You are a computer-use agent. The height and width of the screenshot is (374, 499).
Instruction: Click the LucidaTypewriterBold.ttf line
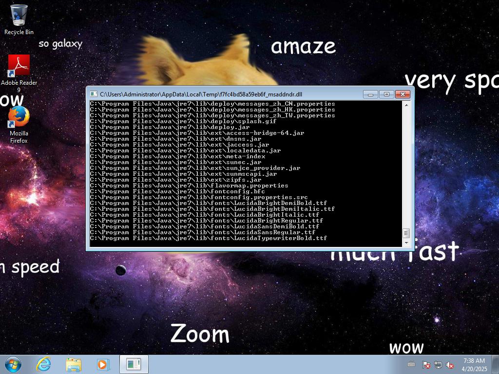[x=209, y=238]
